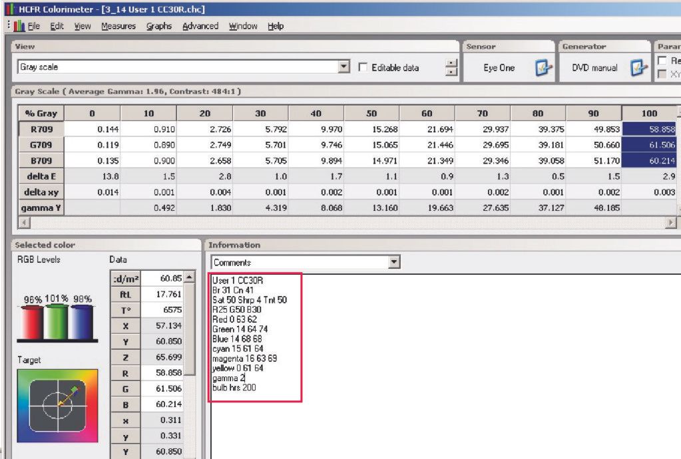
Task: Open the Graphs menu
Action: 159,26
